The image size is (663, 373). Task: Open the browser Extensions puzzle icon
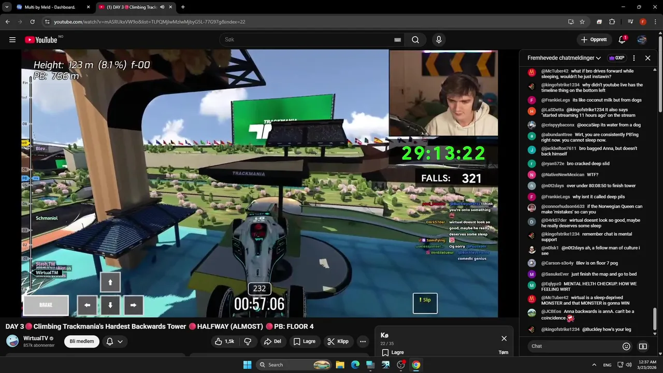612,22
